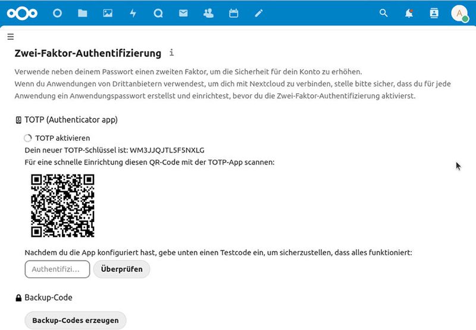The width and height of the screenshot is (476, 330).
Task: Click the TOTP aktivieren label
Action: point(62,138)
